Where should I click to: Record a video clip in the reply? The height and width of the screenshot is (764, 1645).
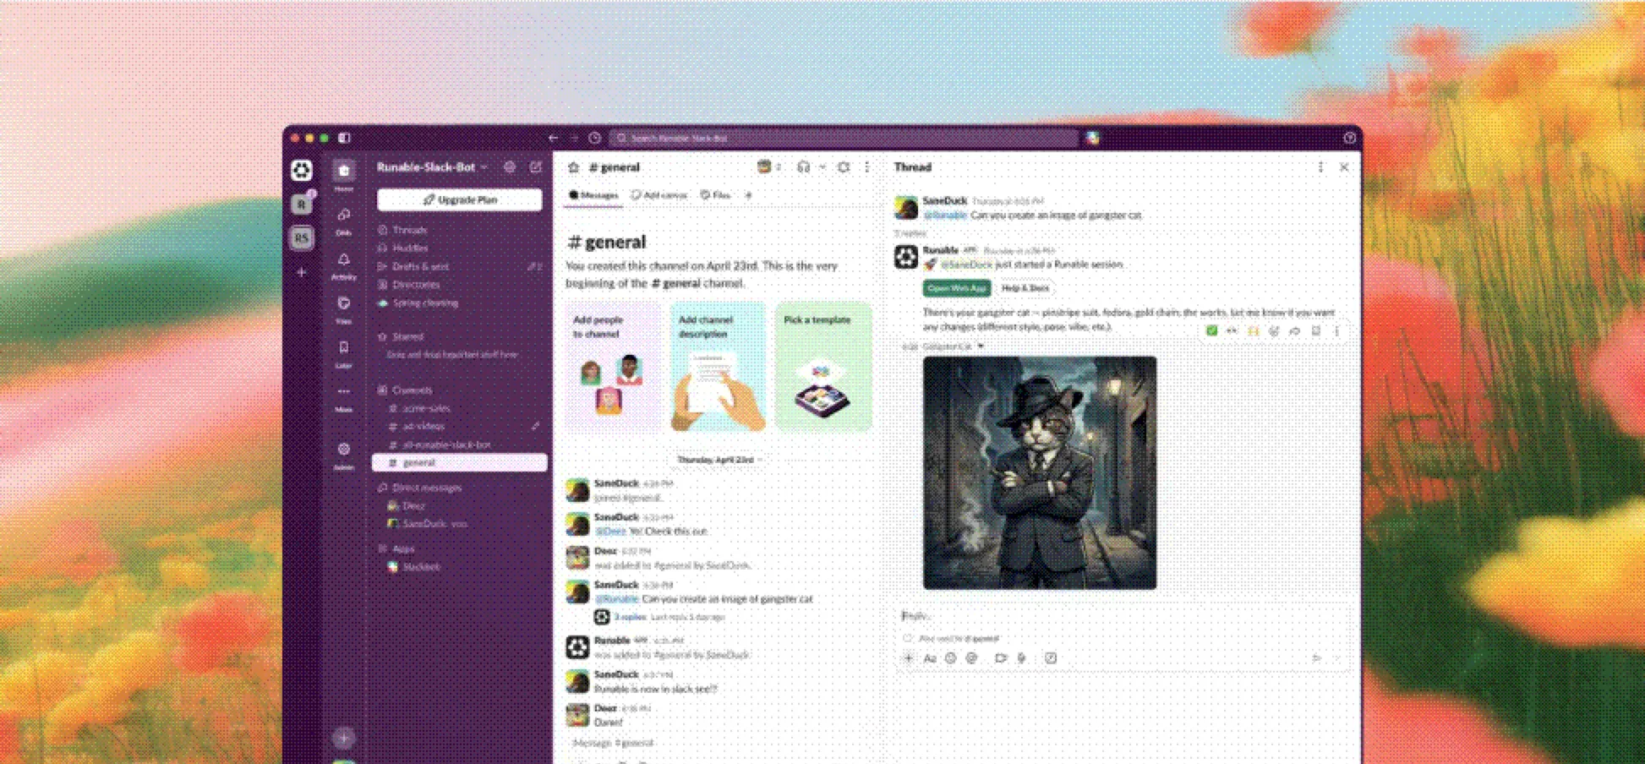pyautogui.click(x=1001, y=658)
